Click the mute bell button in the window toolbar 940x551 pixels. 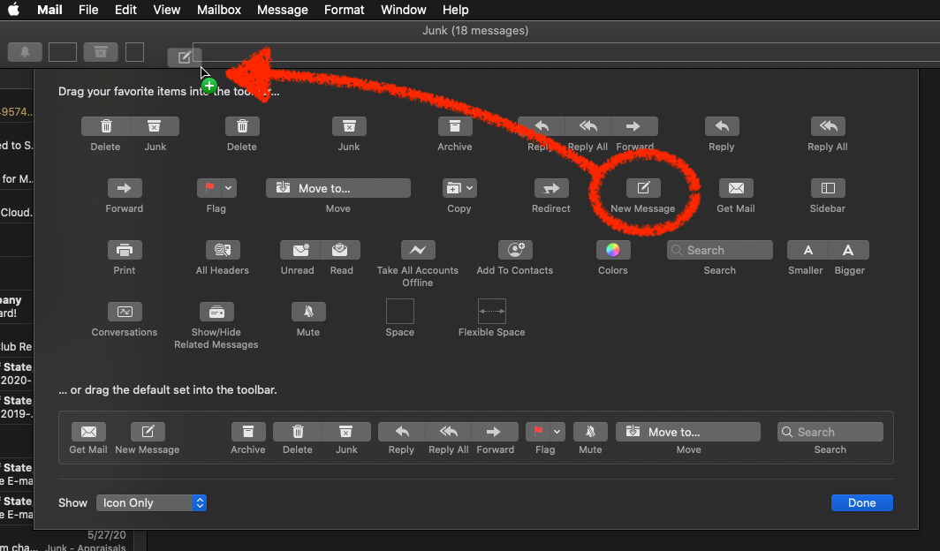[x=25, y=52]
